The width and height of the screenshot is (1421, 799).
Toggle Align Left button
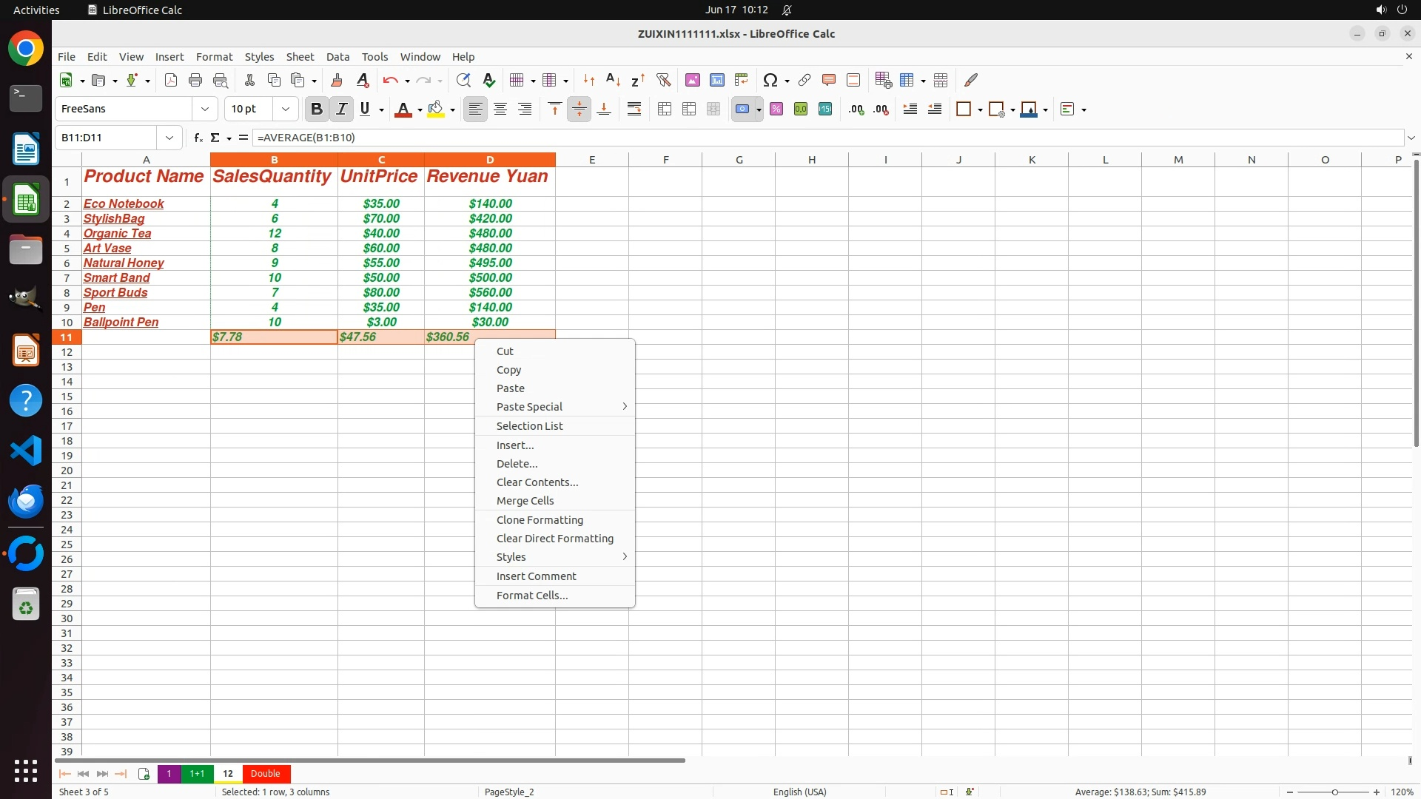(475, 109)
